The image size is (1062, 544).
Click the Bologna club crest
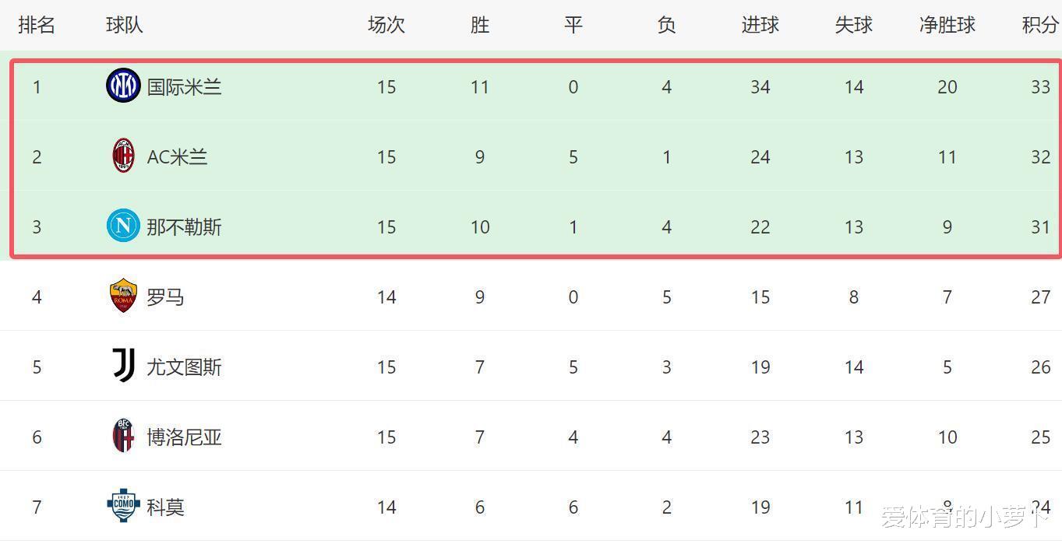[x=123, y=436]
